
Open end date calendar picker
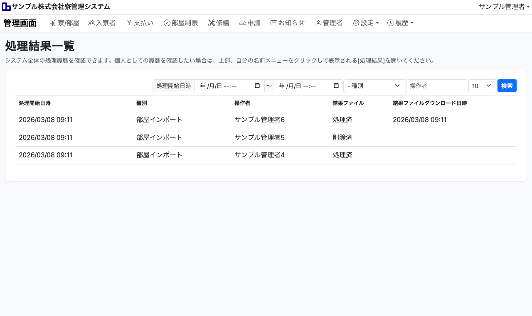point(336,86)
